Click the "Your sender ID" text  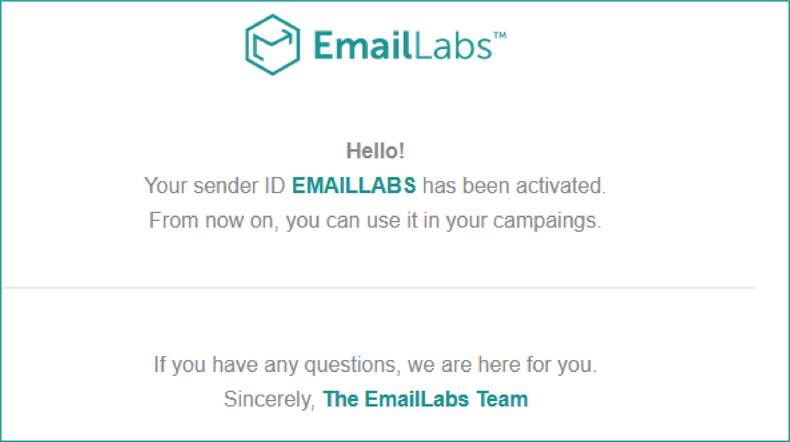(215, 186)
